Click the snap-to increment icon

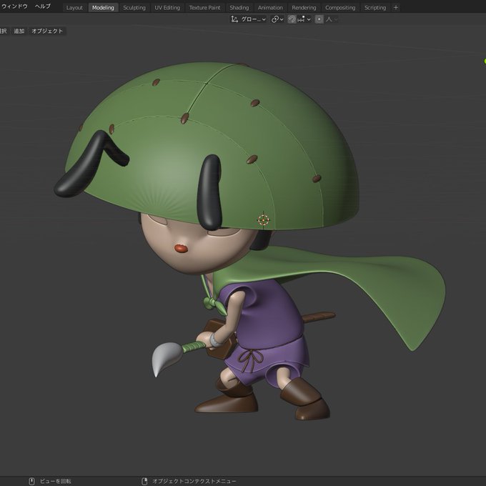tap(300, 19)
